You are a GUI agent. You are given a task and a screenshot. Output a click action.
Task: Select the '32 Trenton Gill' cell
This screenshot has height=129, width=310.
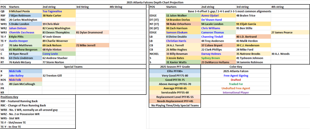click(x=59, y=75)
